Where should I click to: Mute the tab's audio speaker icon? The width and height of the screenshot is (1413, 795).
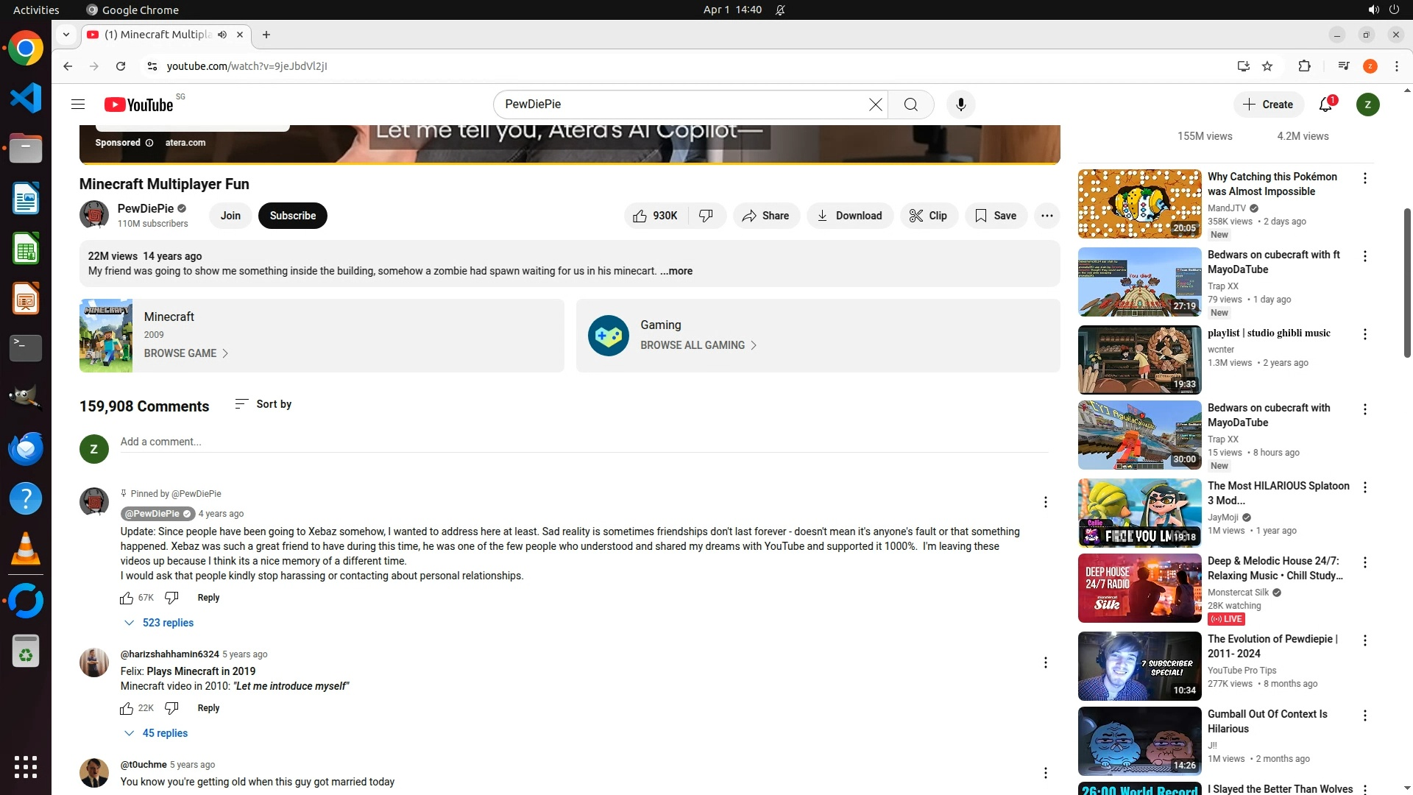[222, 35]
